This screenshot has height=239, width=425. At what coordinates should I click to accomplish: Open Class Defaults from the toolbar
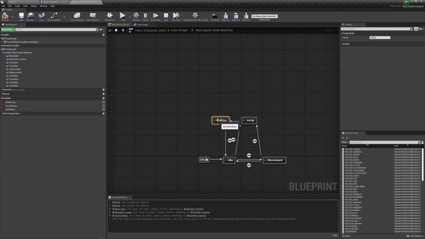pyautogui.click(x=93, y=16)
